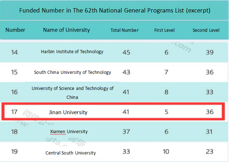Screen dimensions: 229x162
Task: Select the "Number" column header
Action: tap(15, 30)
